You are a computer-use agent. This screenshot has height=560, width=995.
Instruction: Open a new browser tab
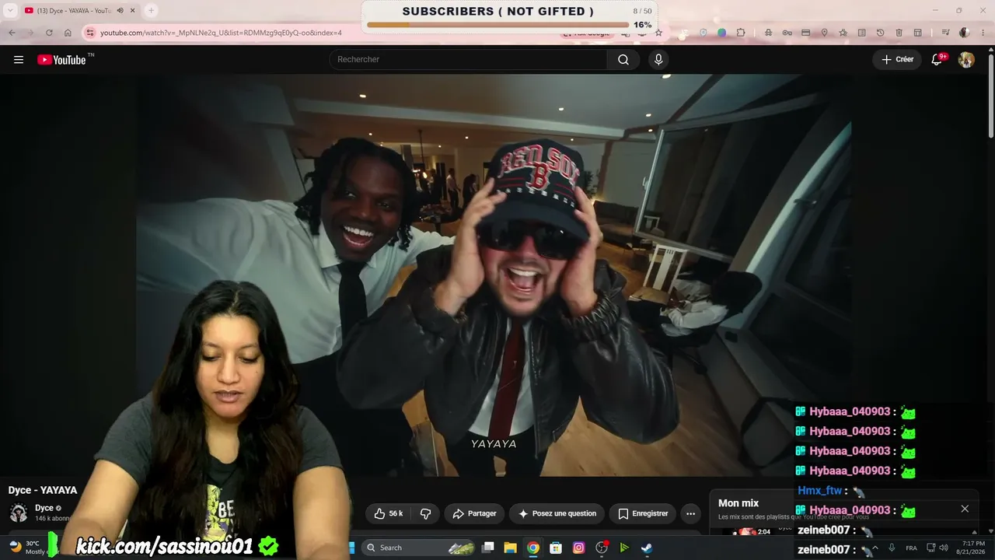151,10
